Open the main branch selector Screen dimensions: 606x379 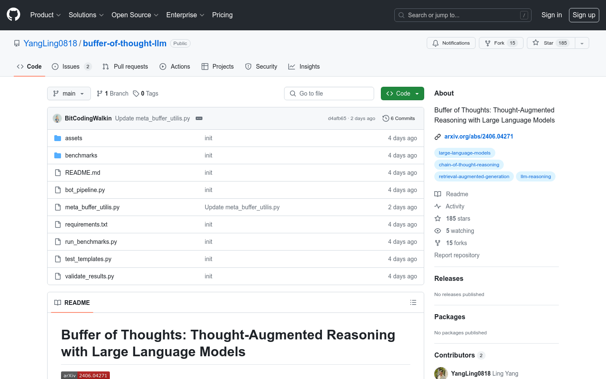click(x=69, y=93)
